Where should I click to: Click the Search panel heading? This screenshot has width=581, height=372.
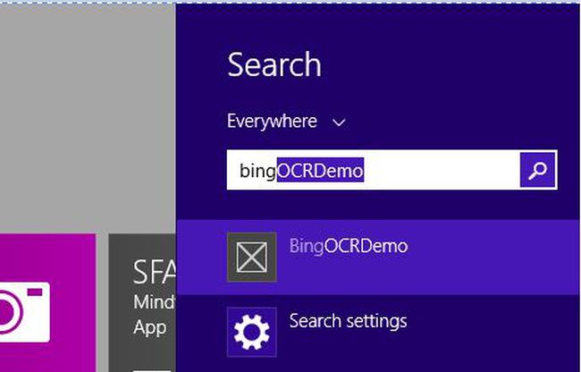[x=274, y=64]
